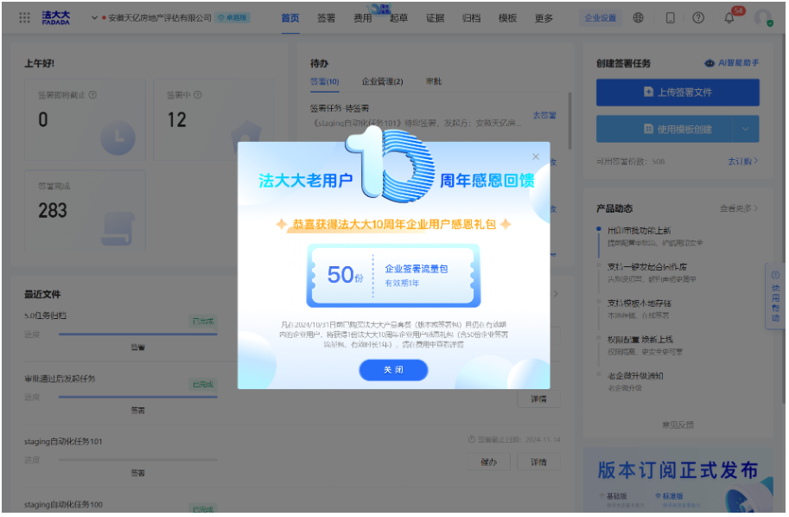Viewport: 789px width, 517px height.
Task: Click the 催办 button for staging自动化任务101
Action: (x=490, y=463)
